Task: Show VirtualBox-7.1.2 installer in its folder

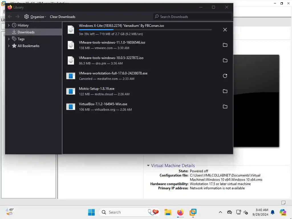Action: pos(225,107)
